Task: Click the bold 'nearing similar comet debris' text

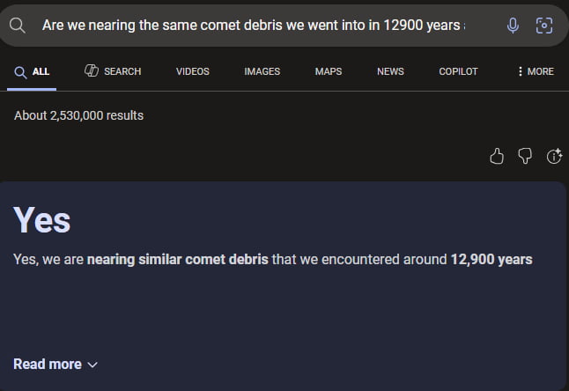Action: coord(178,259)
